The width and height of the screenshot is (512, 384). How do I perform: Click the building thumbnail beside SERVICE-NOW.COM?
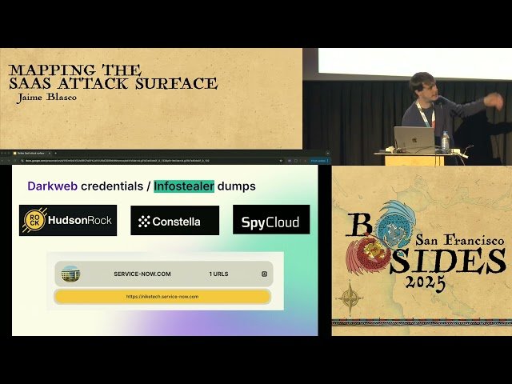click(x=70, y=274)
